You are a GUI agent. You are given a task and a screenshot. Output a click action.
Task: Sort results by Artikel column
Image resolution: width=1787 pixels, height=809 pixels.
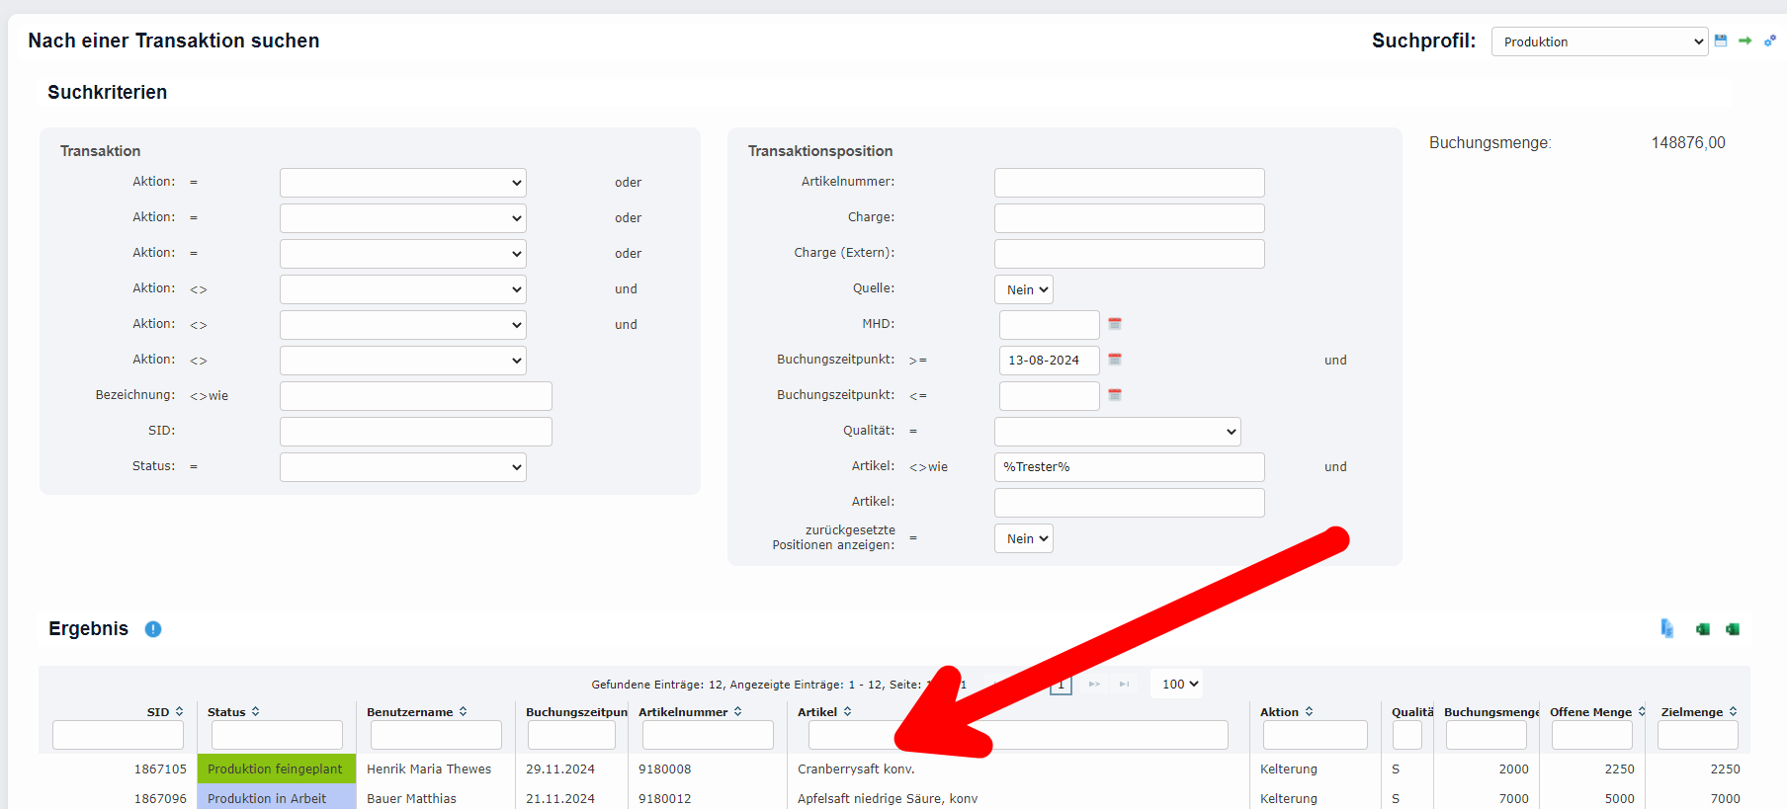coord(847,711)
